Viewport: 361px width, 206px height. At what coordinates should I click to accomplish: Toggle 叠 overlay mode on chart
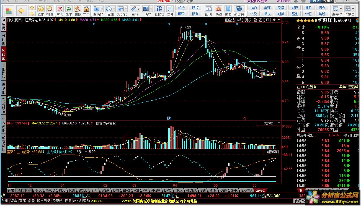tap(256, 20)
